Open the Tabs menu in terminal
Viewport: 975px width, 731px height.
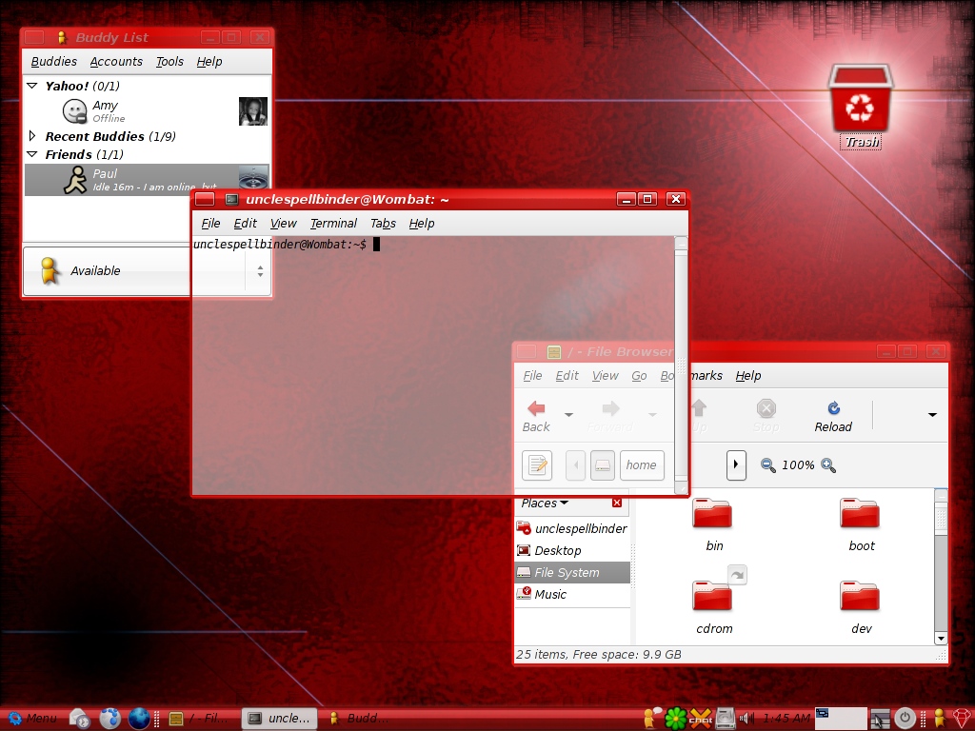383,223
